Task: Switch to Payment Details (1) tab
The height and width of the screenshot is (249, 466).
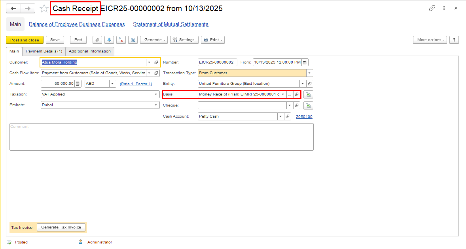Action: pos(44,51)
